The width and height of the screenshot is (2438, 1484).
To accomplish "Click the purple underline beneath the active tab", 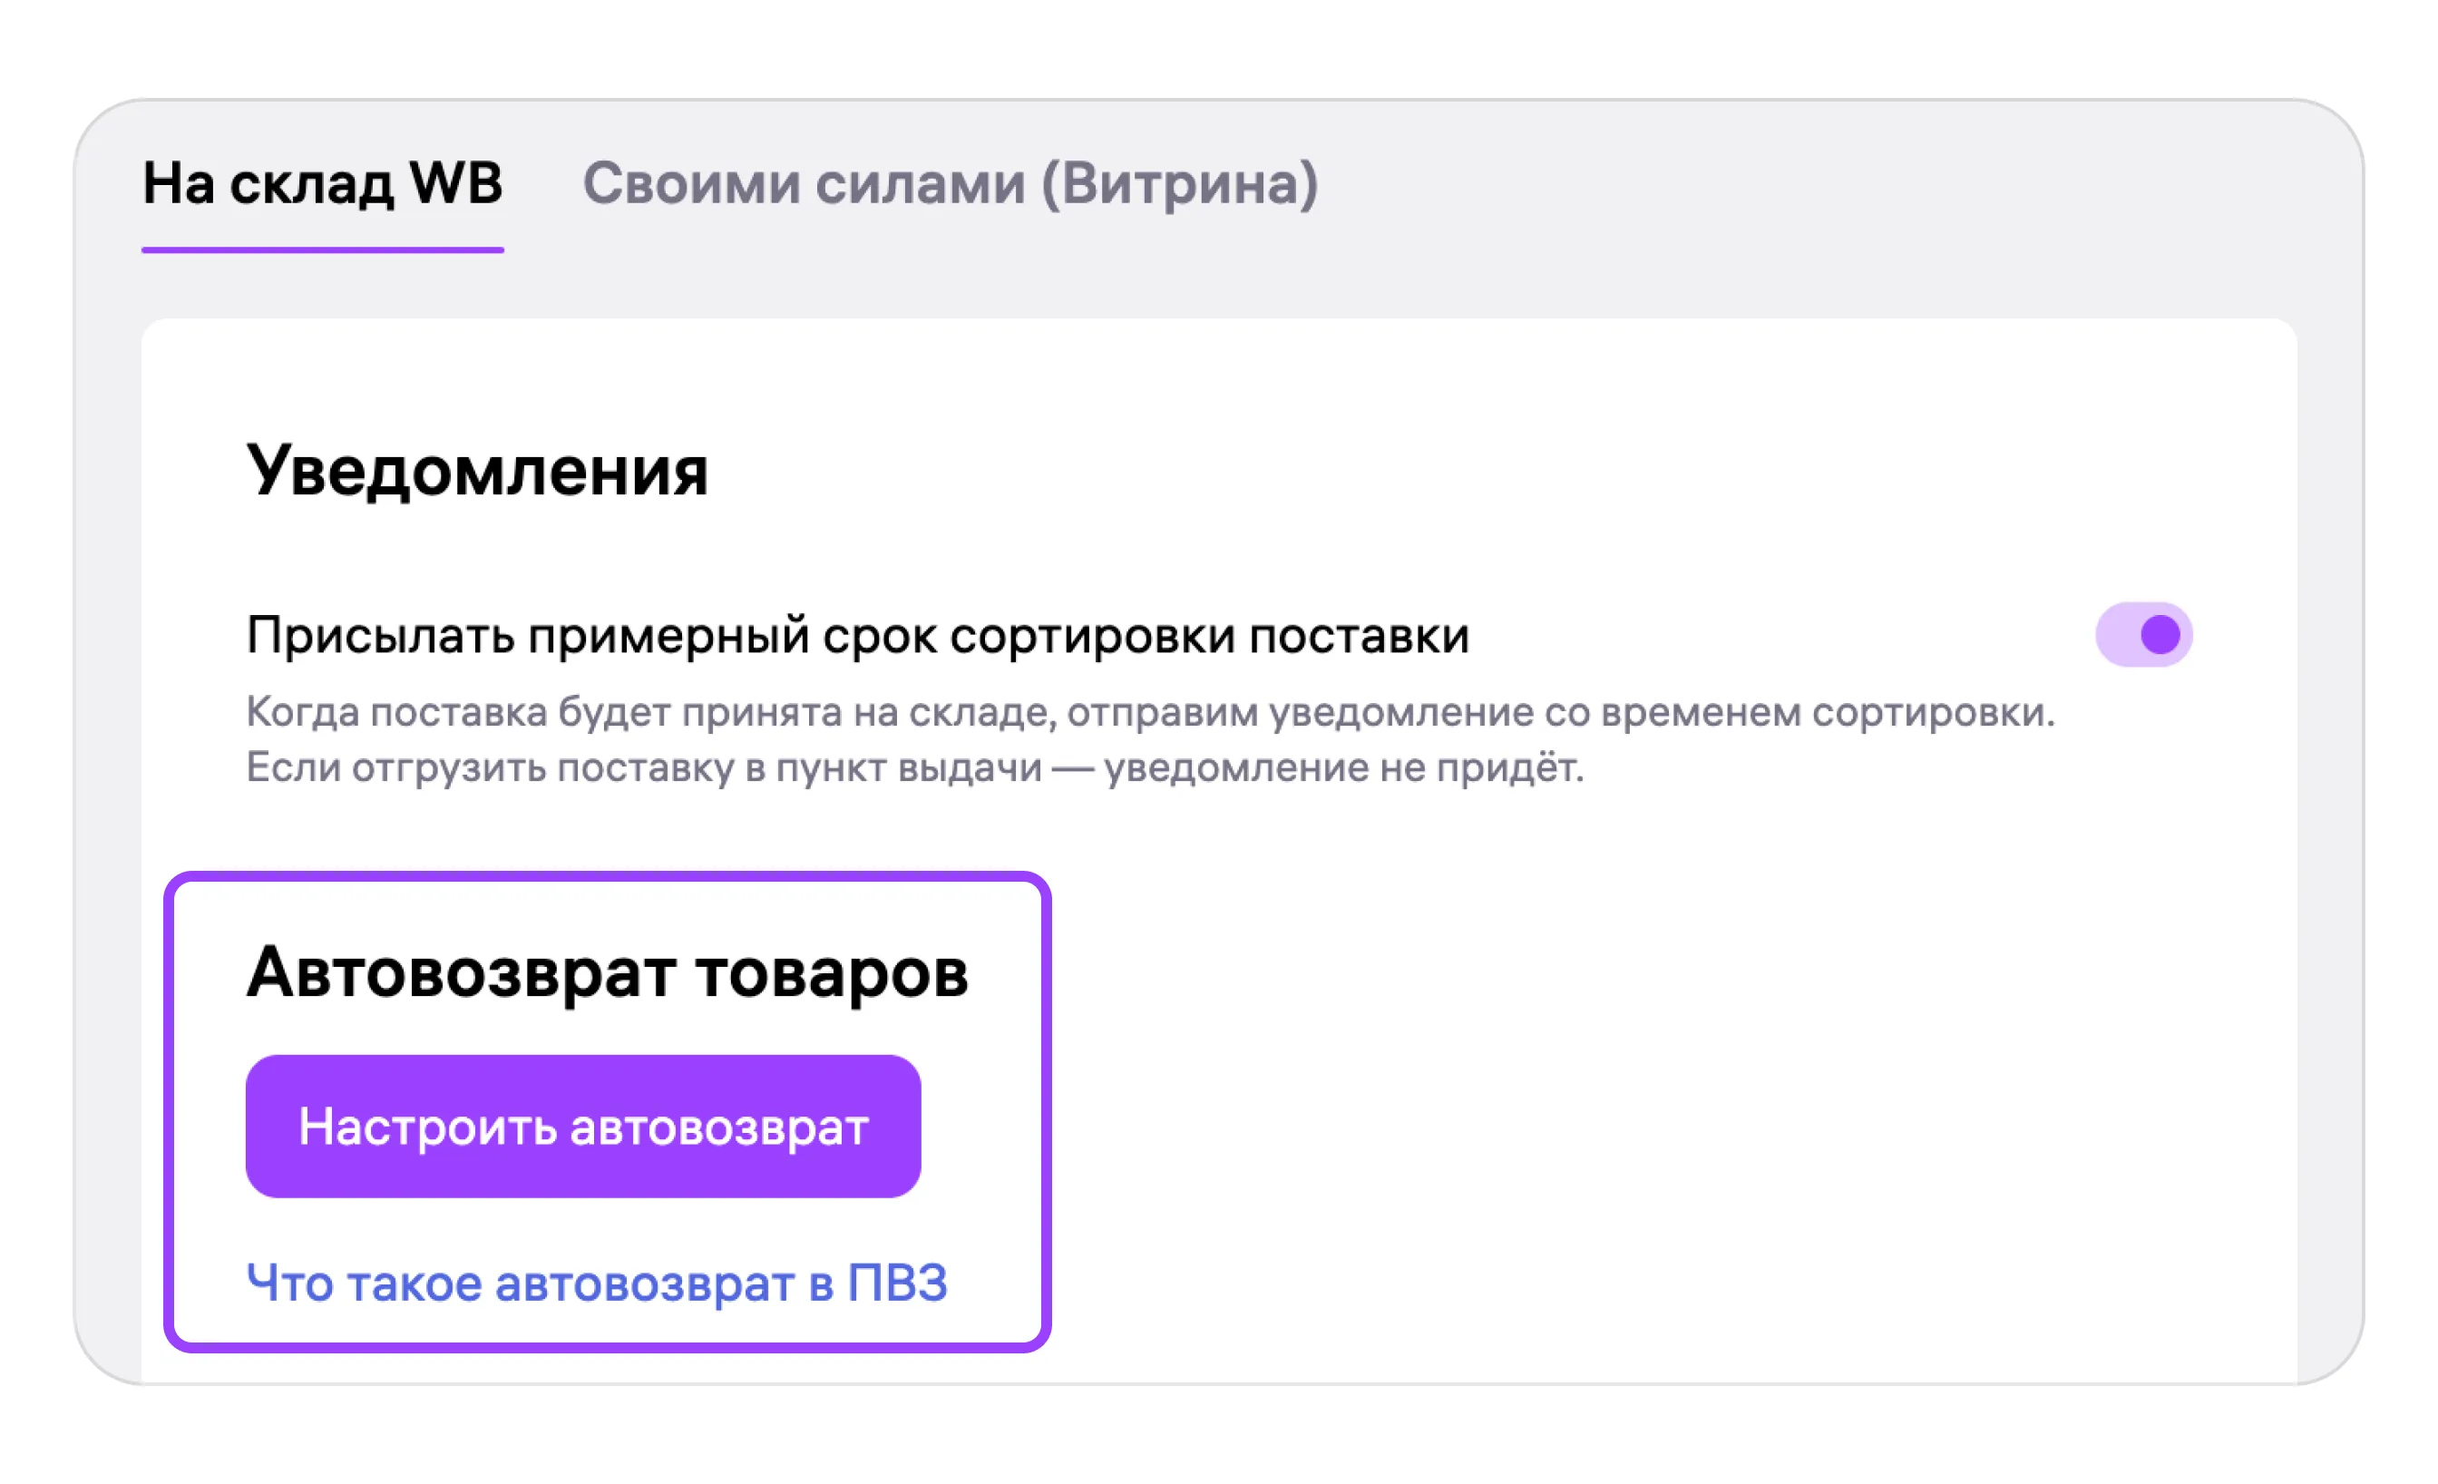I will tap(323, 250).
